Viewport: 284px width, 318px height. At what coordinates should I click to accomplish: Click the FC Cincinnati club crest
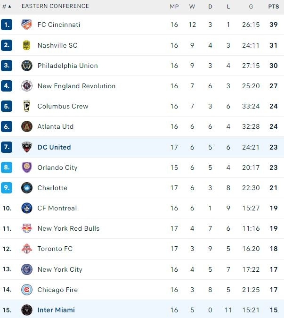point(26,25)
